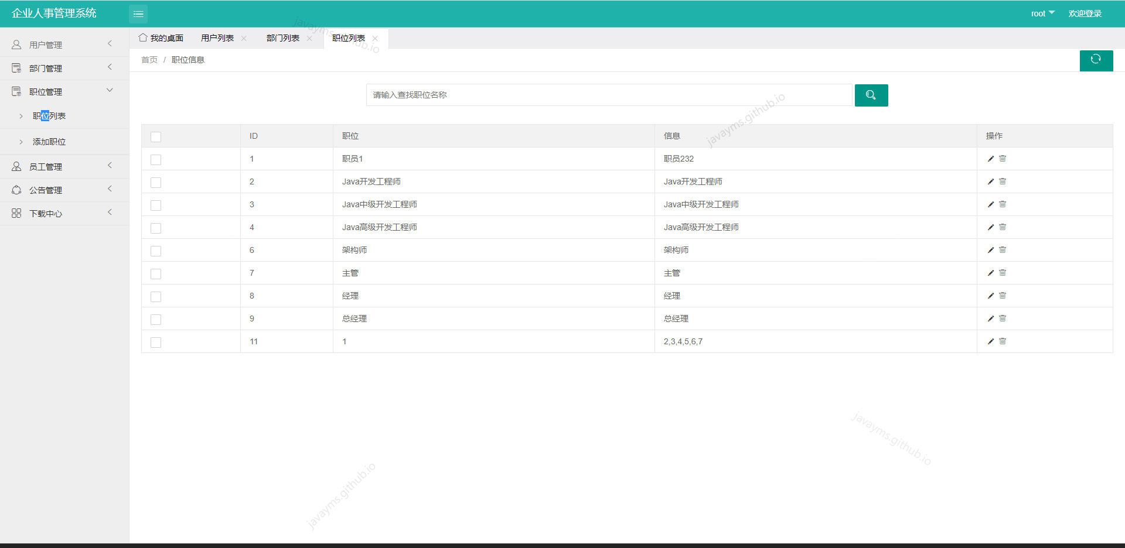Viewport: 1125px width, 548px height.
Task: Edit the Java开发工程师 position with pencil icon
Action: pos(990,181)
